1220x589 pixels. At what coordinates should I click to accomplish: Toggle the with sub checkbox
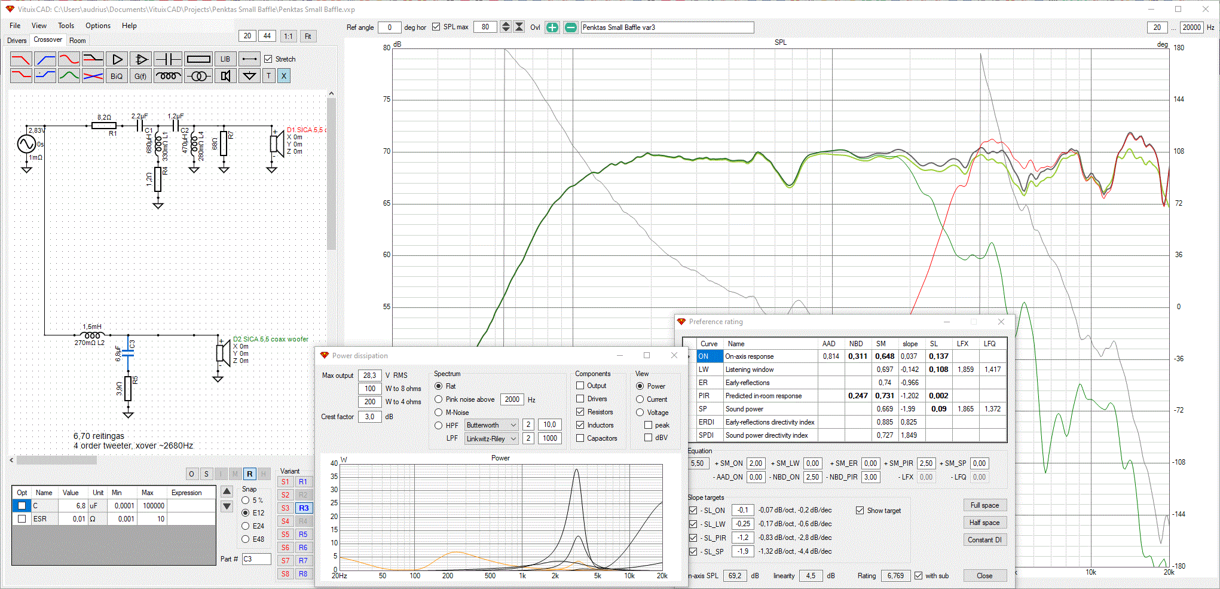coord(918,576)
